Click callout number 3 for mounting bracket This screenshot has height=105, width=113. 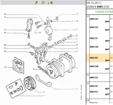click(x=77, y=51)
